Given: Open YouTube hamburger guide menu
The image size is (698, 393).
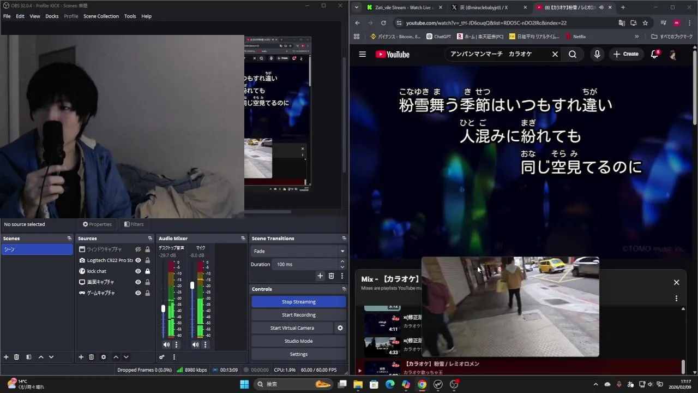Looking at the screenshot, I should click(x=362, y=54).
